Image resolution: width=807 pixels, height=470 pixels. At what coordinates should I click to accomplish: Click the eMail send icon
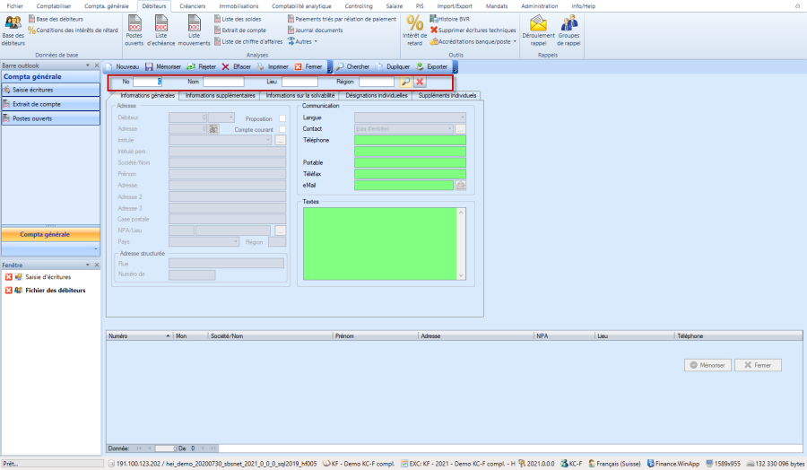(x=461, y=186)
